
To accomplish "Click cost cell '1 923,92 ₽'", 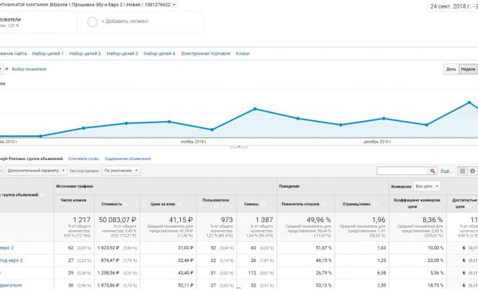I will click(109, 248).
